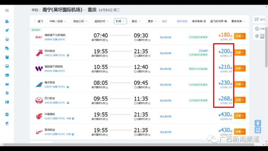Click the 清空 clear filters link

tap(164, 21)
